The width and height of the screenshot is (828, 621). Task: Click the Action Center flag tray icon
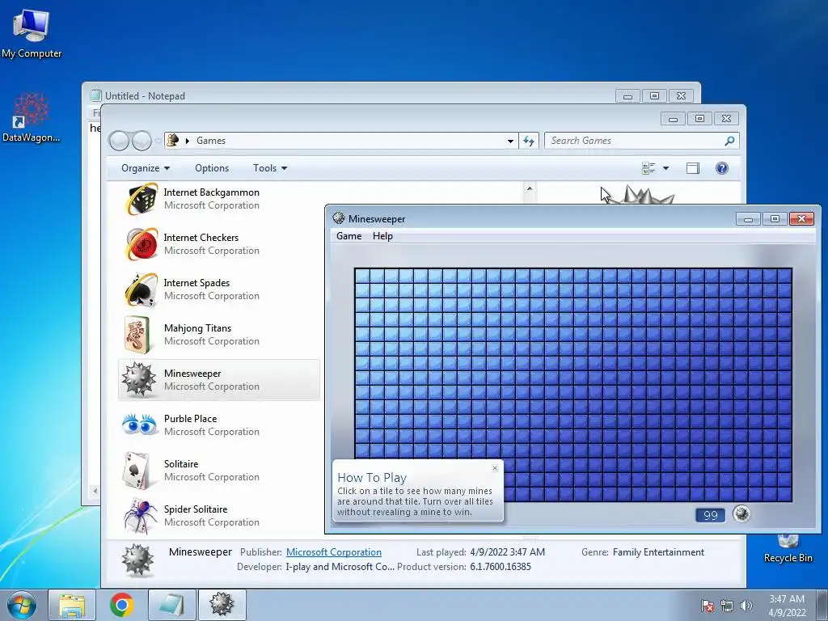(708, 606)
